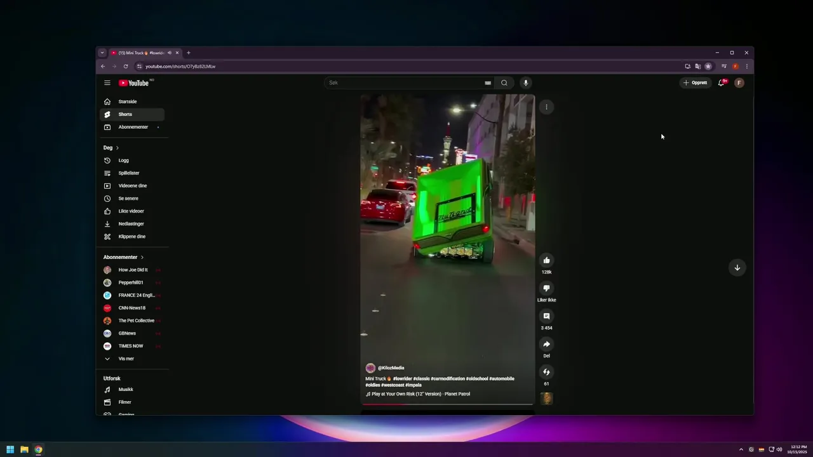Open Filmer under Utforsk
Screen dimensions: 813x457
(132, 402)
